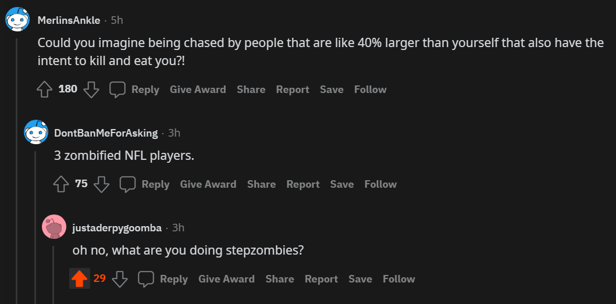Click reply bubble icon on DontBanMeForAsking's comment
This screenshot has height=304, width=616.
(x=128, y=184)
